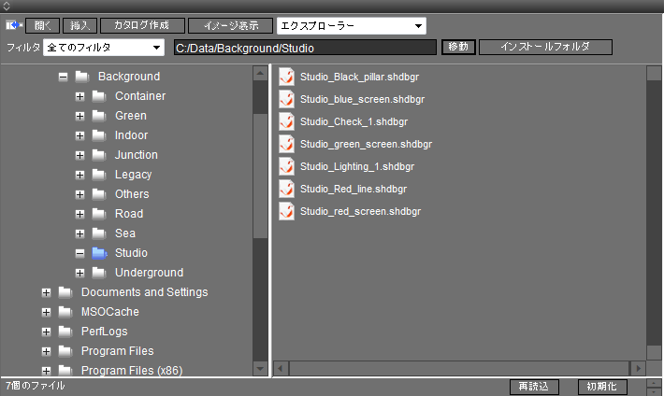Click the PerfLogs folder icon
This screenshot has width=664, height=396.
[x=65, y=332]
